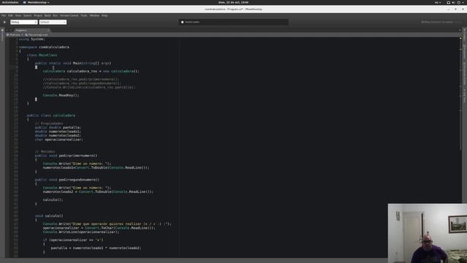Image resolution: width=467 pixels, height=263 pixels.
Task: Click the status message area
Action: [x=233, y=22]
